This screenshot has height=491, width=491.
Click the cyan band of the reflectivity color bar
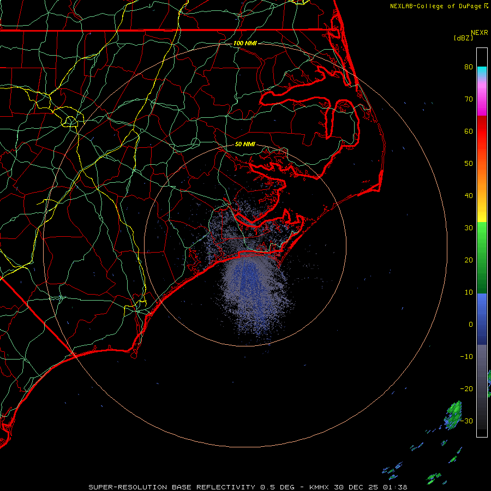point(482,71)
